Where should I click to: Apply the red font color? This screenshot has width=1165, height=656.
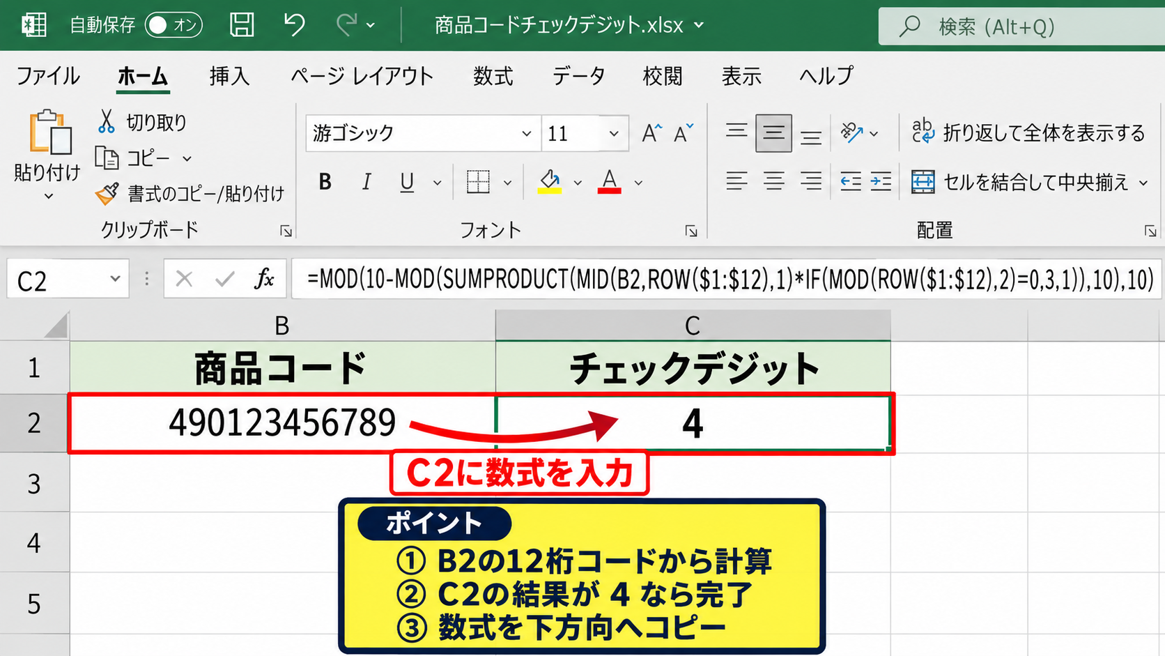tap(610, 182)
